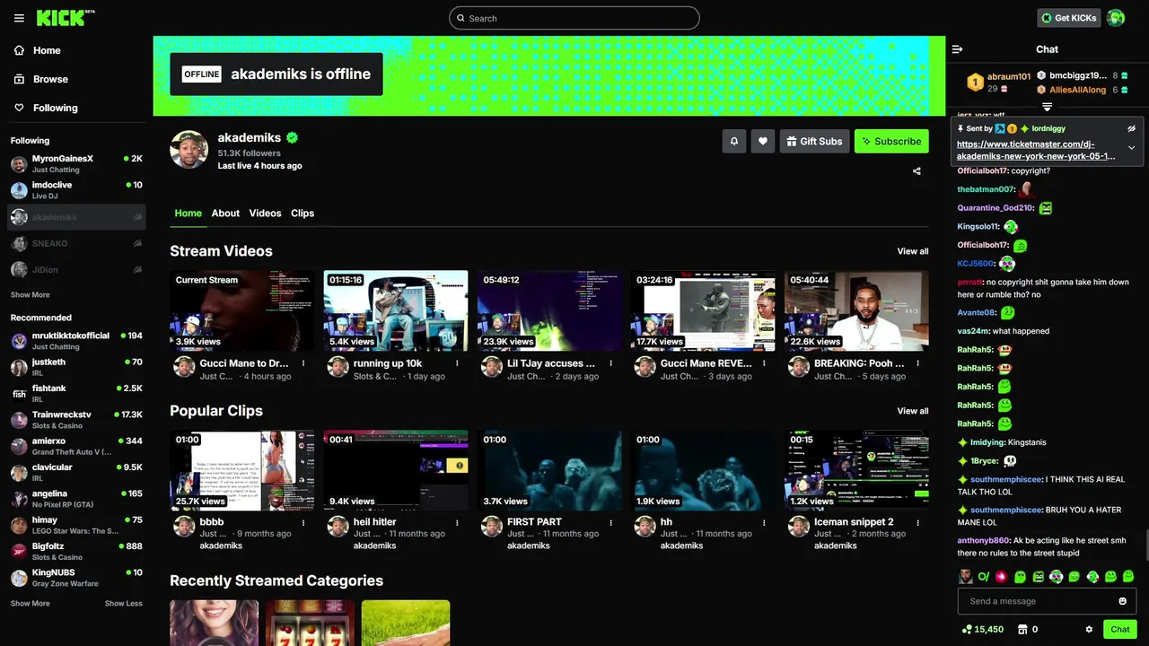Open SNEAKO channel in sidebar
Viewport: 1149px width, 646px height.
pos(76,243)
